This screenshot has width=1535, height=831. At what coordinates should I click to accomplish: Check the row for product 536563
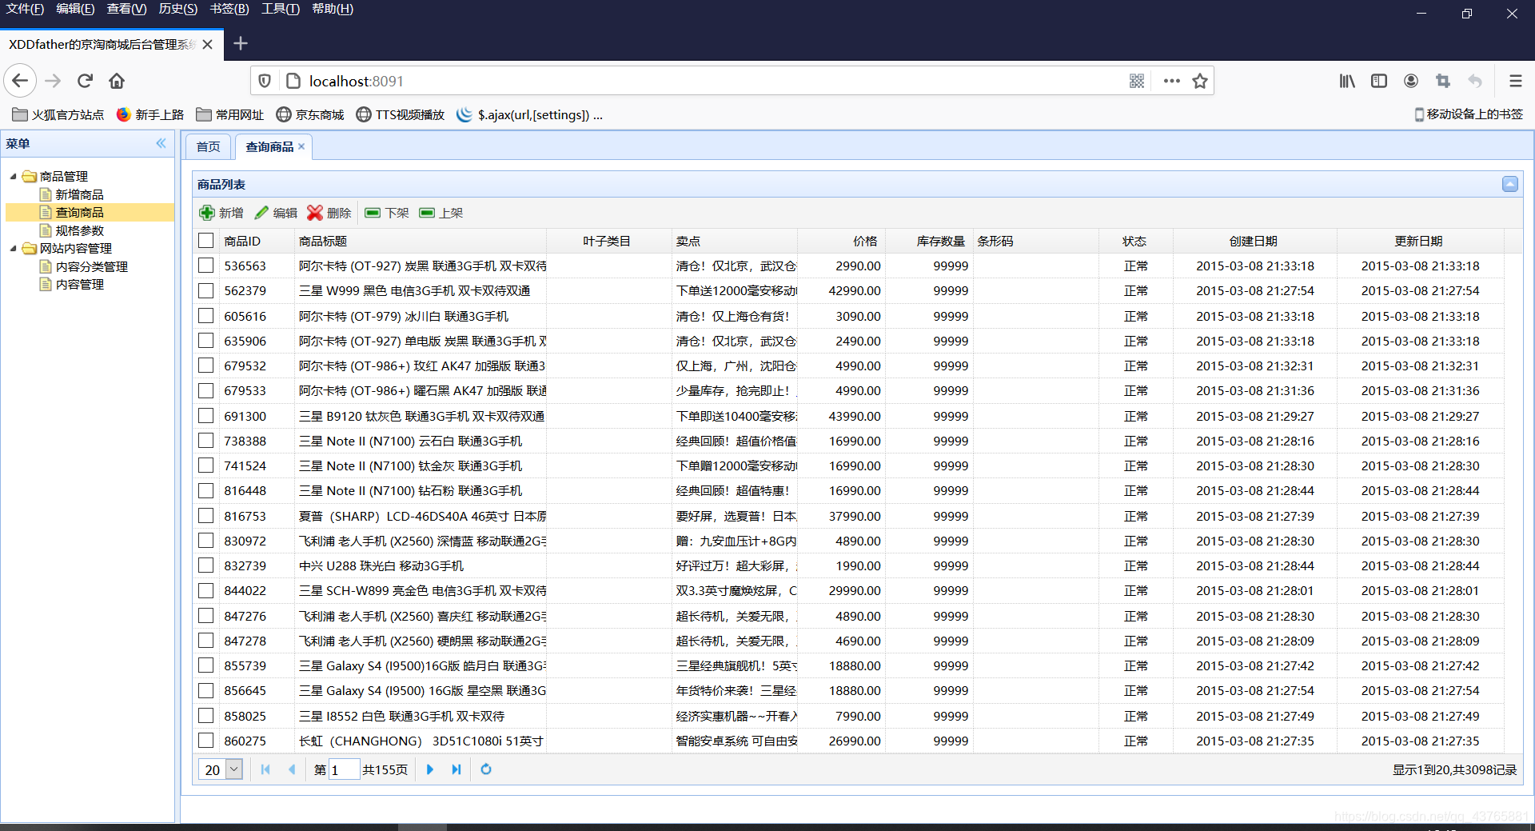[206, 265]
